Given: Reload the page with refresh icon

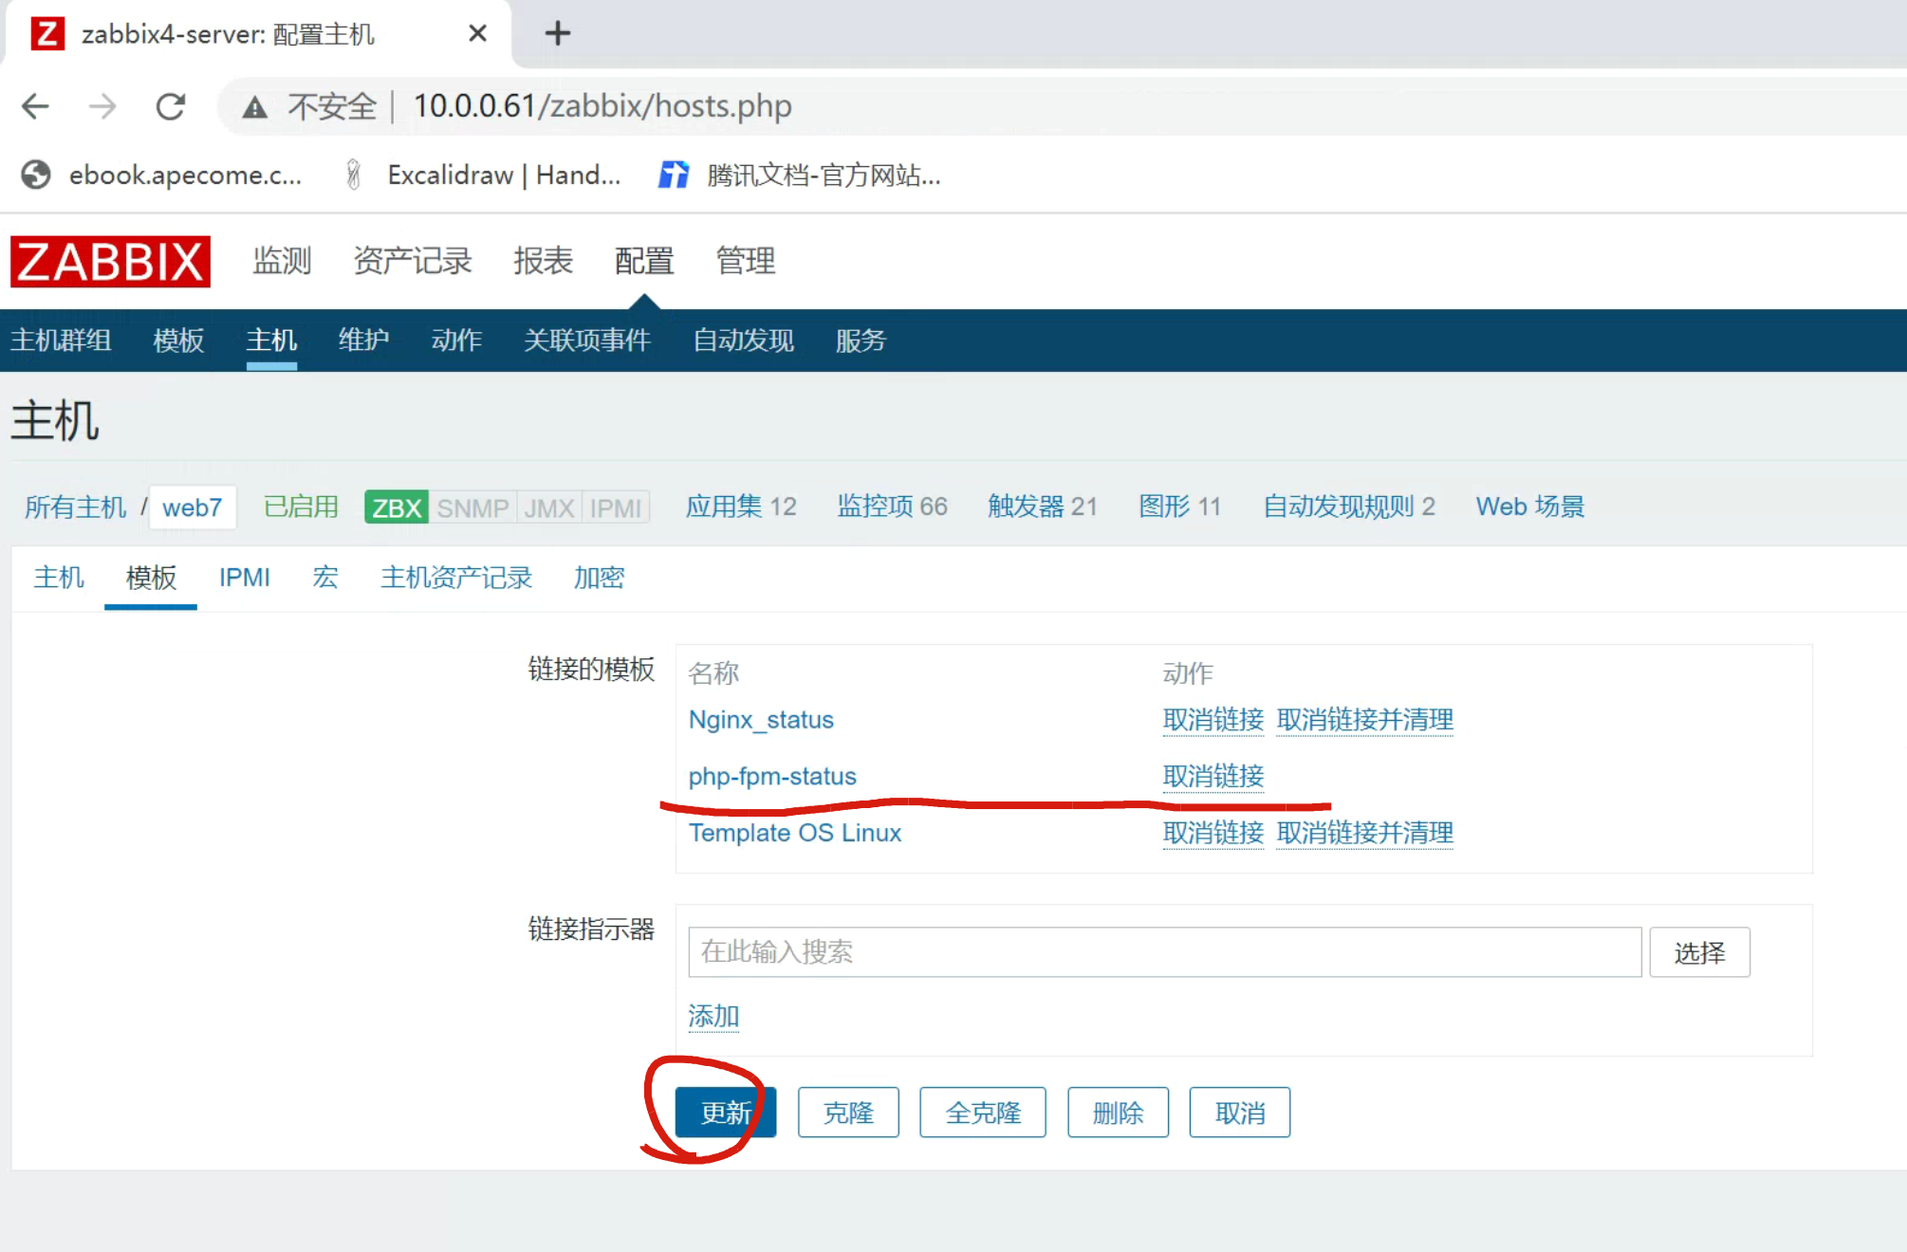Looking at the screenshot, I should 171,106.
